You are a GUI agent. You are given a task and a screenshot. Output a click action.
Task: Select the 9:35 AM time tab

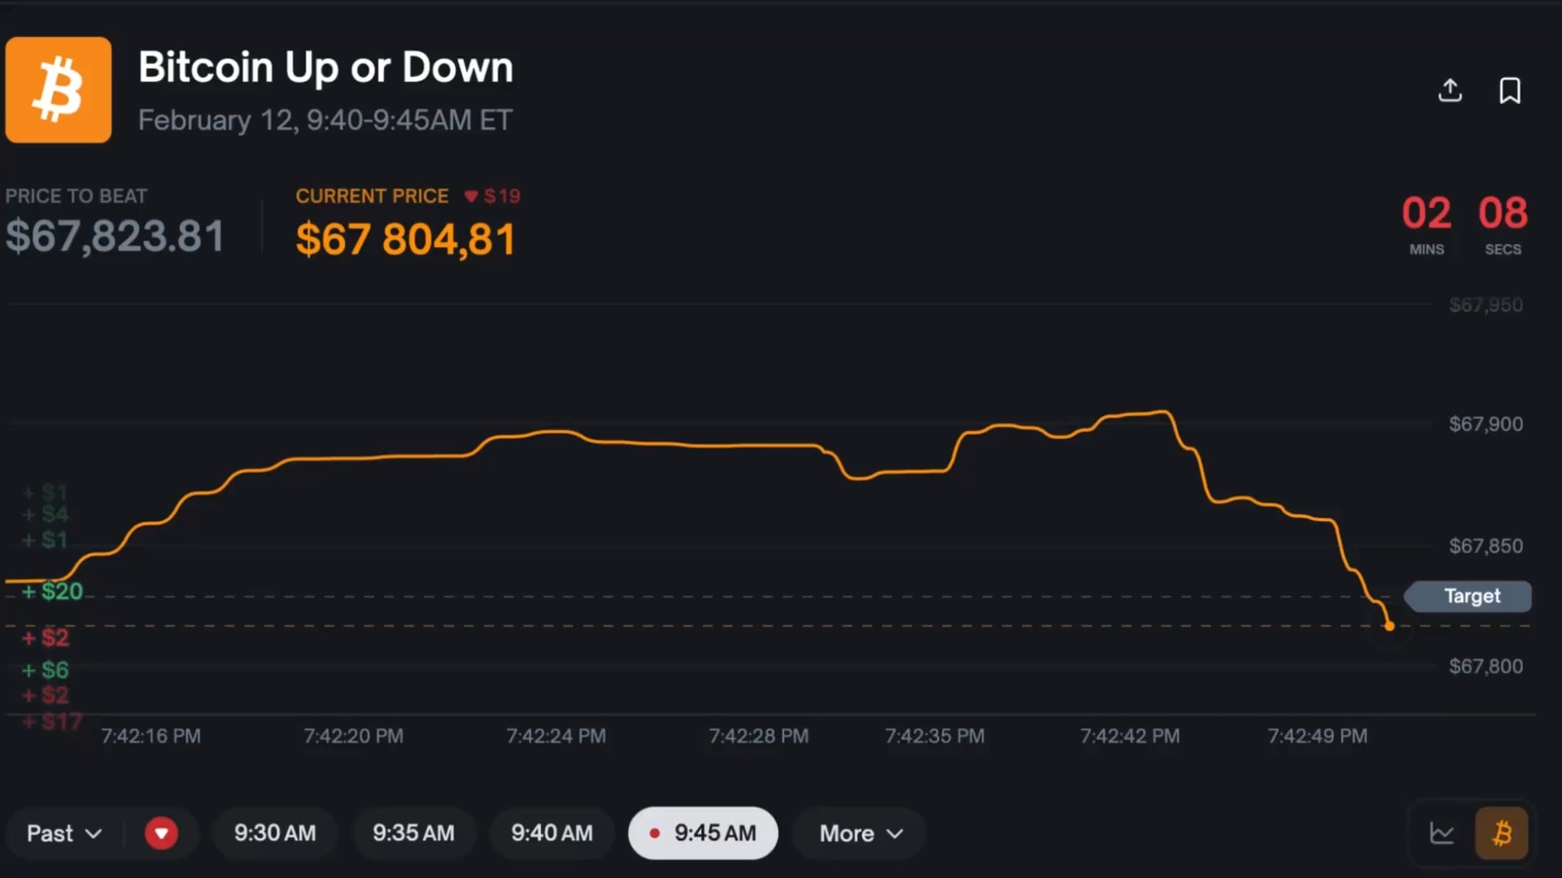coord(413,833)
